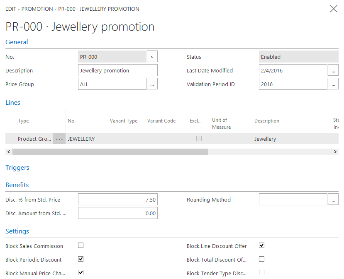Click the arrow button next to PR-000
The width and height of the screenshot is (344, 279).
point(152,57)
